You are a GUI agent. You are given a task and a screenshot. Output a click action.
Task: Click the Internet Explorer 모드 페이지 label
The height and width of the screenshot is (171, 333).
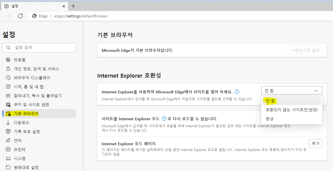[129, 144]
